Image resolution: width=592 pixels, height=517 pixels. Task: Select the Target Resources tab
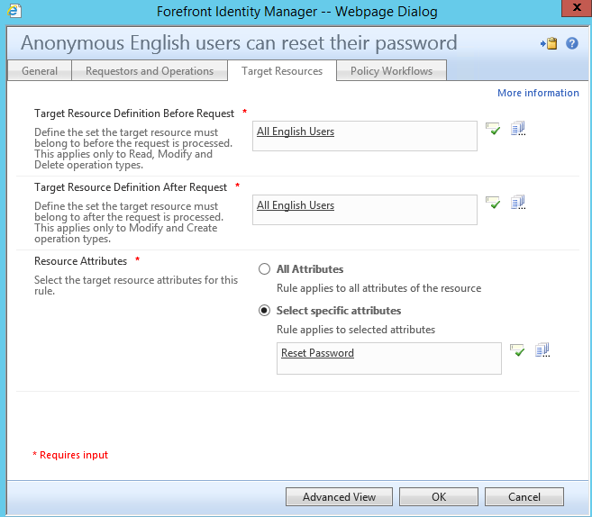[282, 70]
